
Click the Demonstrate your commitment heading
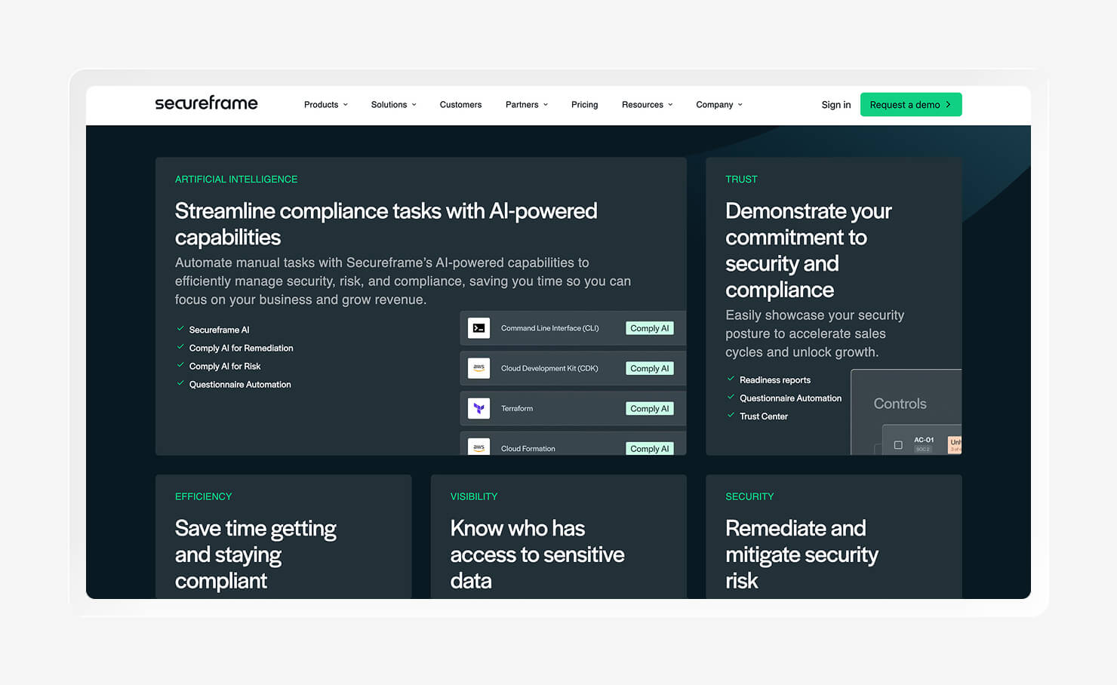[808, 250]
